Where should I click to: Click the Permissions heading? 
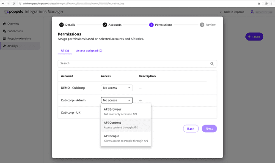coord(69,34)
